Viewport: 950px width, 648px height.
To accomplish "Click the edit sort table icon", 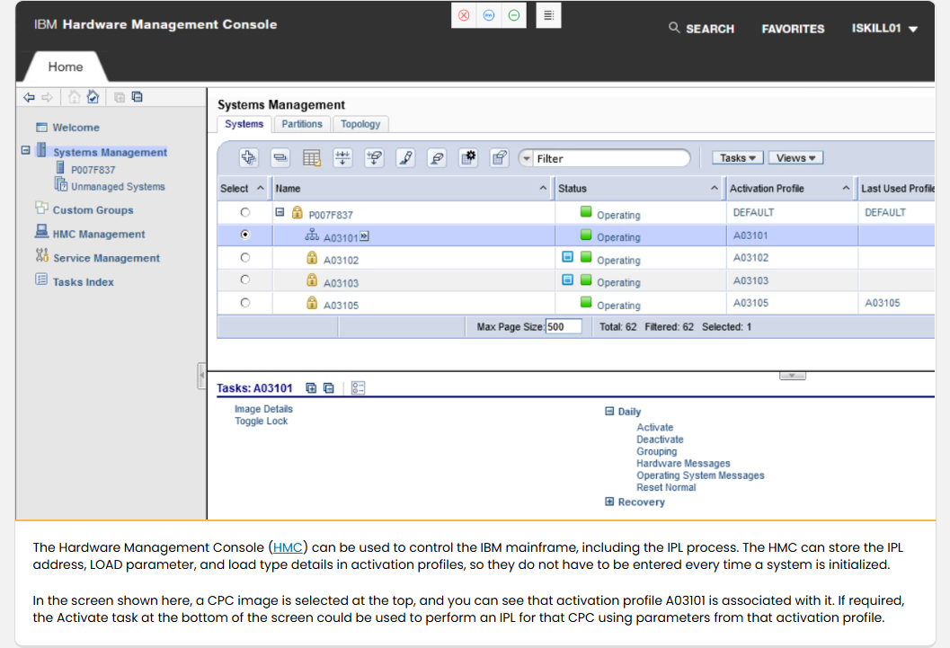I will [311, 158].
